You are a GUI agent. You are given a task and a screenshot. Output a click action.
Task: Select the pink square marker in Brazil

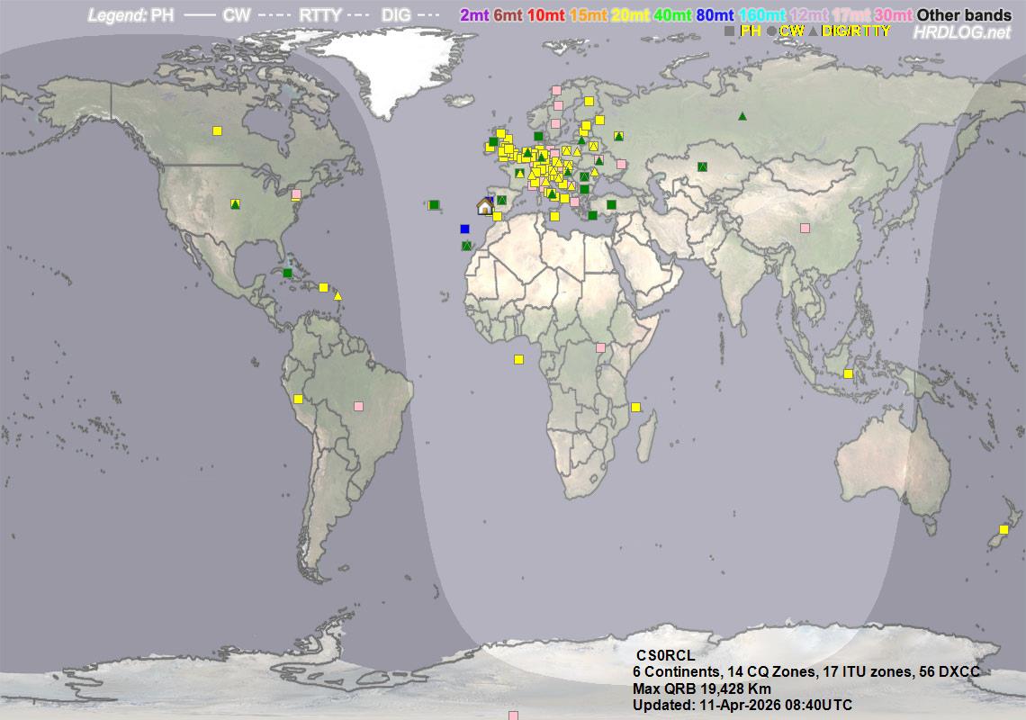tap(358, 406)
